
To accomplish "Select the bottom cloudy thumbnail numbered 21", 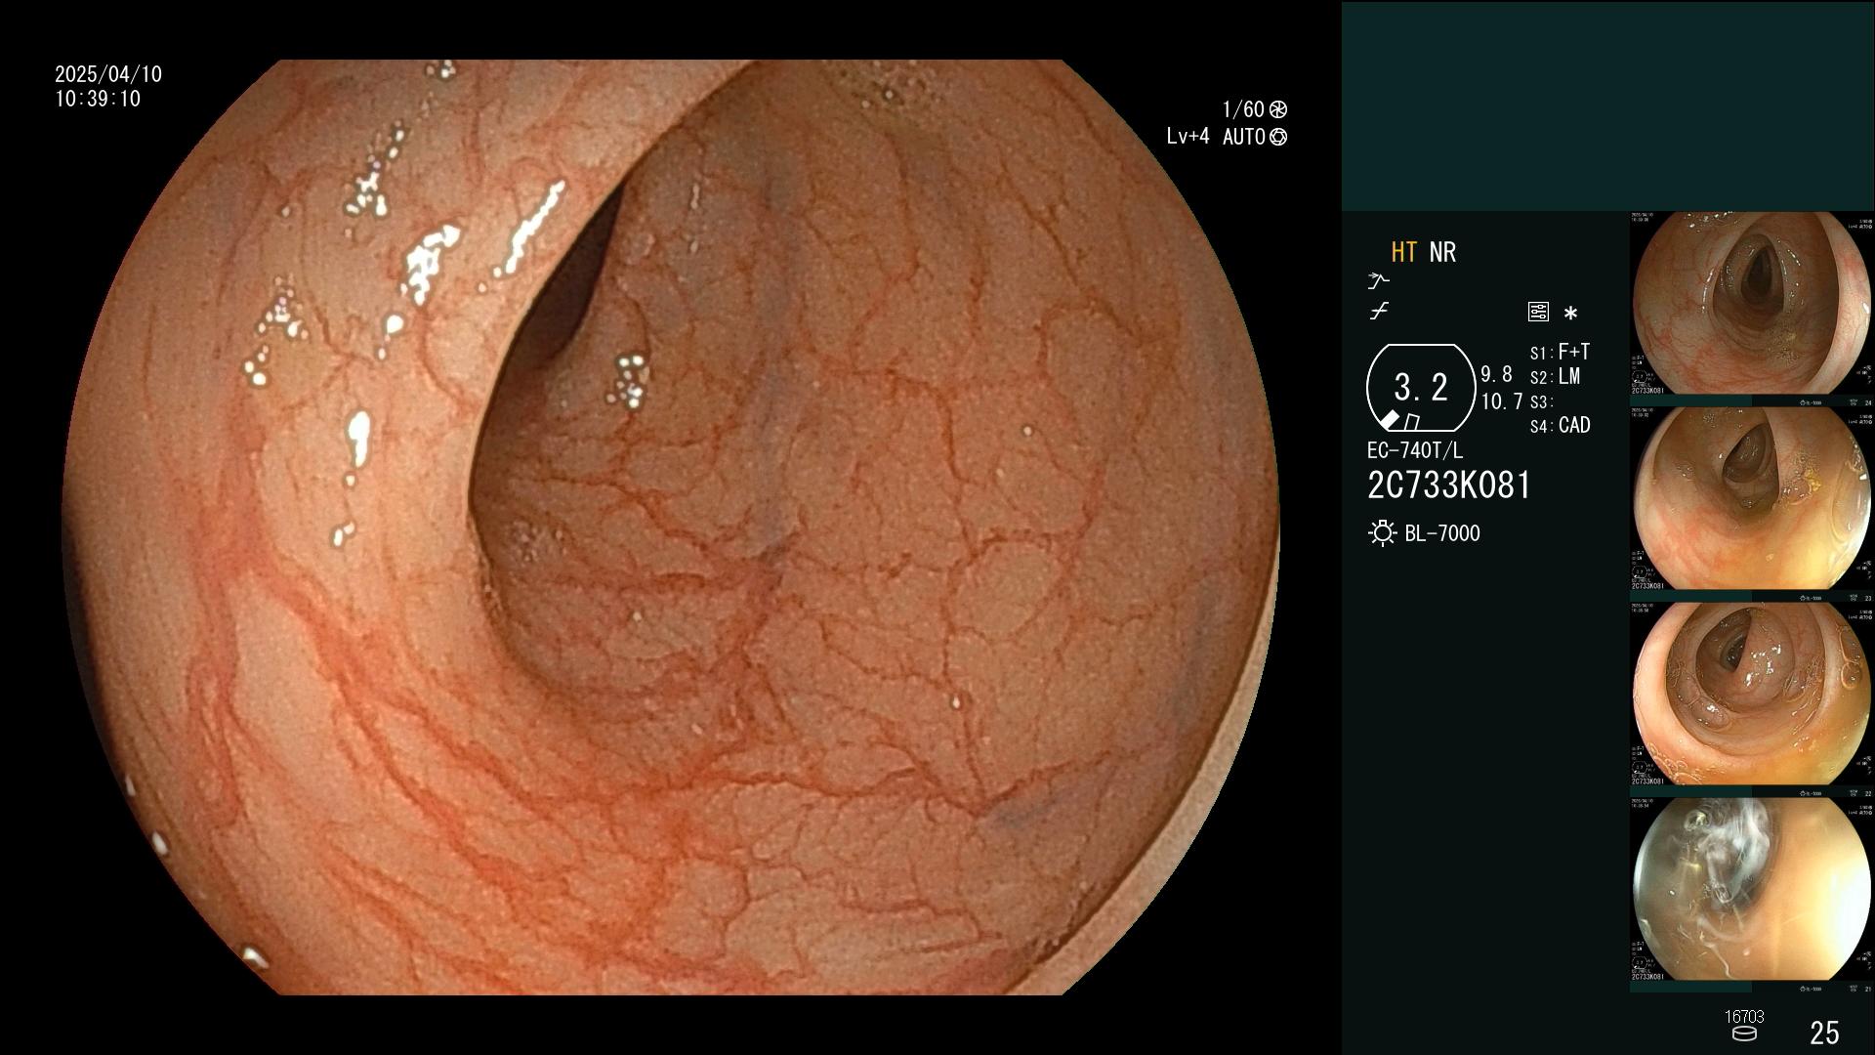I will [x=1751, y=895].
